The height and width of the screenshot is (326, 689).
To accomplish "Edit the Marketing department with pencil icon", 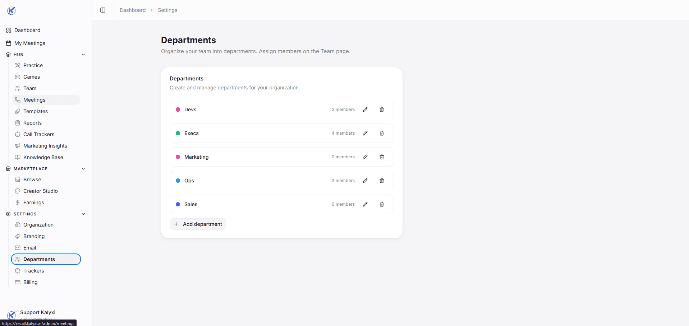I will pyautogui.click(x=365, y=157).
